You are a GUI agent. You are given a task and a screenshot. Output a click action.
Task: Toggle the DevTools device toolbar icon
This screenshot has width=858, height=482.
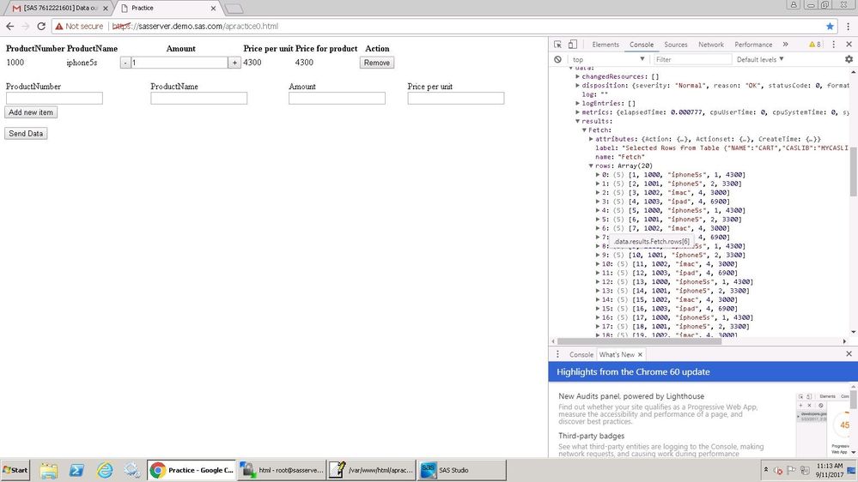tap(572, 45)
